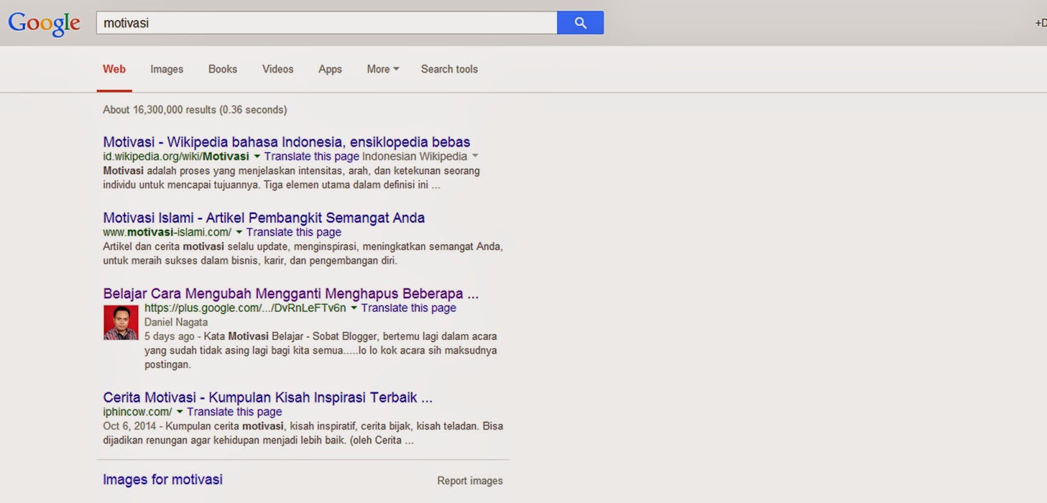Expand arrow next to iphincow.com URL
The height and width of the screenshot is (503, 1047).
point(180,412)
